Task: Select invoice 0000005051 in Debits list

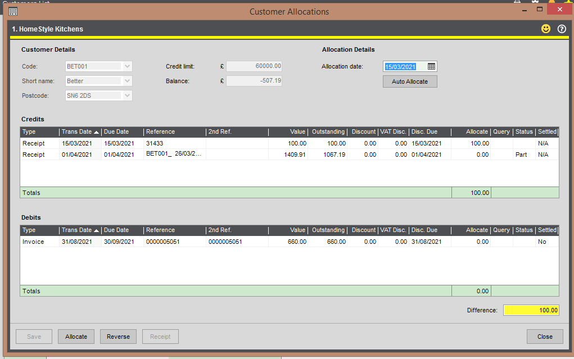Action: (162, 242)
